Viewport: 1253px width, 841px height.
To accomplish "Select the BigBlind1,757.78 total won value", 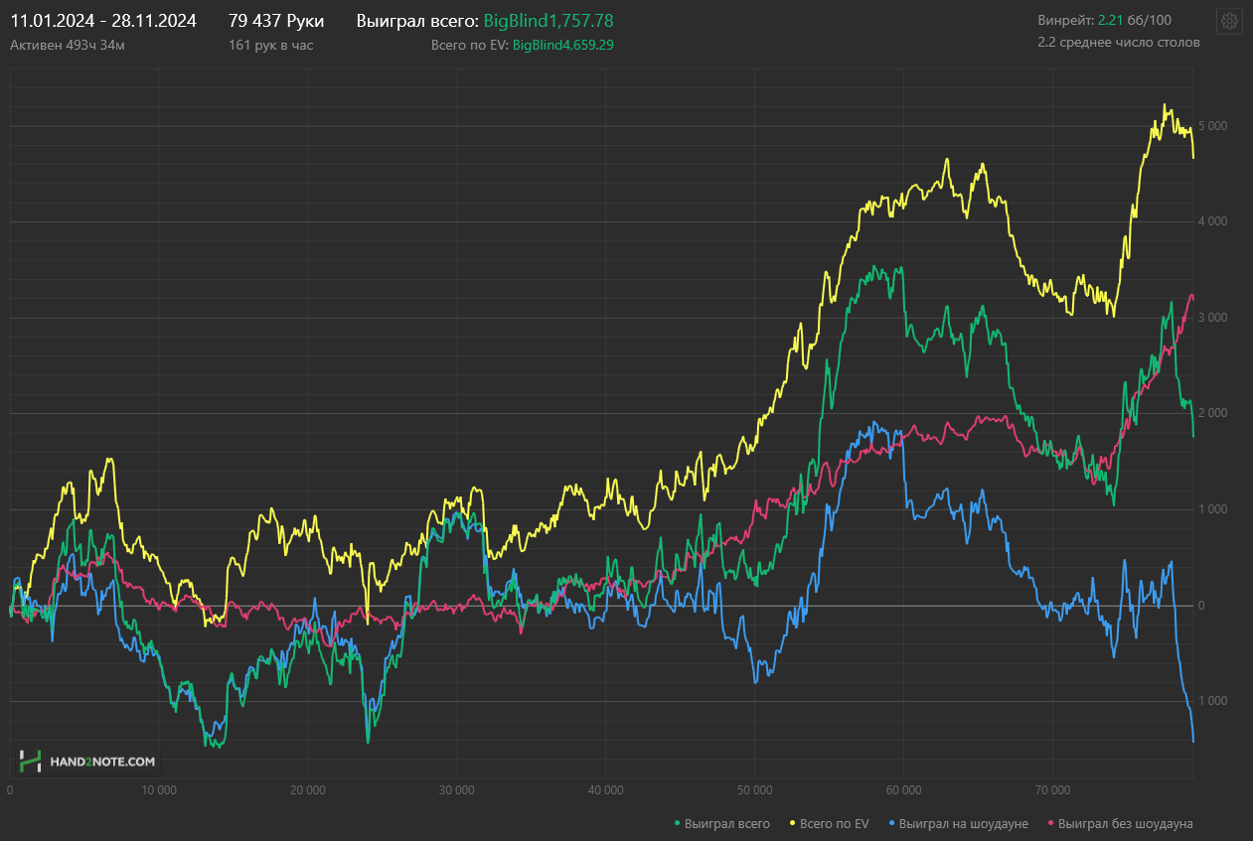I will (x=548, y=21).
